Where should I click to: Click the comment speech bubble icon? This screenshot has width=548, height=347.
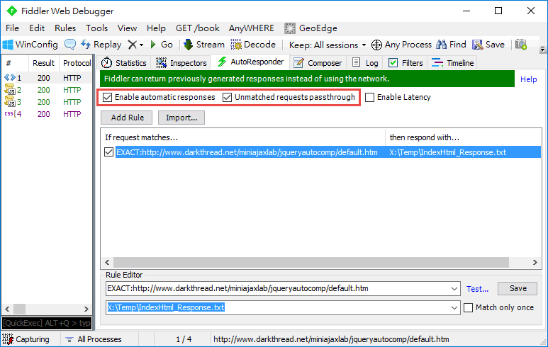(x=70, y=45)
